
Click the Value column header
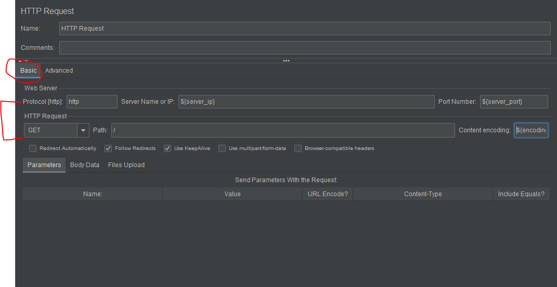tap(232, 194)
